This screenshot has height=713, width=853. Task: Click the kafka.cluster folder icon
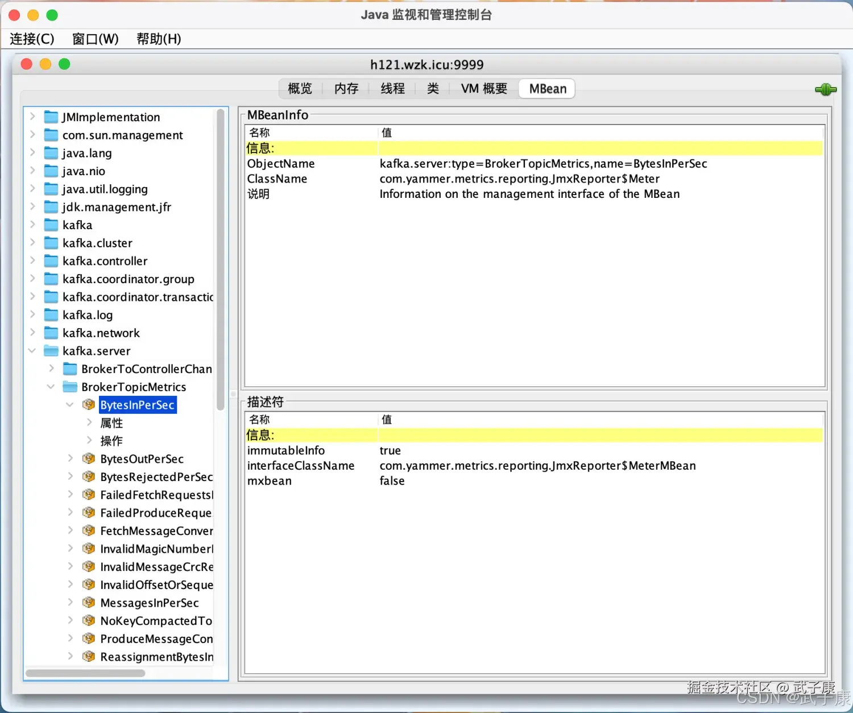(51, 243)
